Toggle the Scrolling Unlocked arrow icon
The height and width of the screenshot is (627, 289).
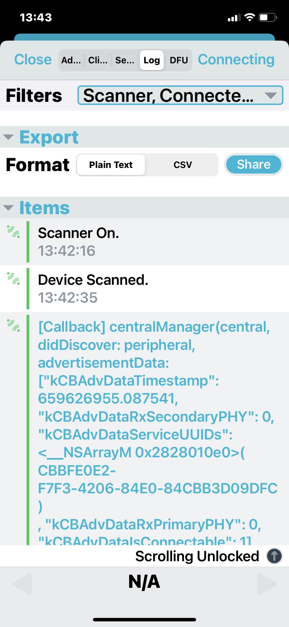point(274,556)
